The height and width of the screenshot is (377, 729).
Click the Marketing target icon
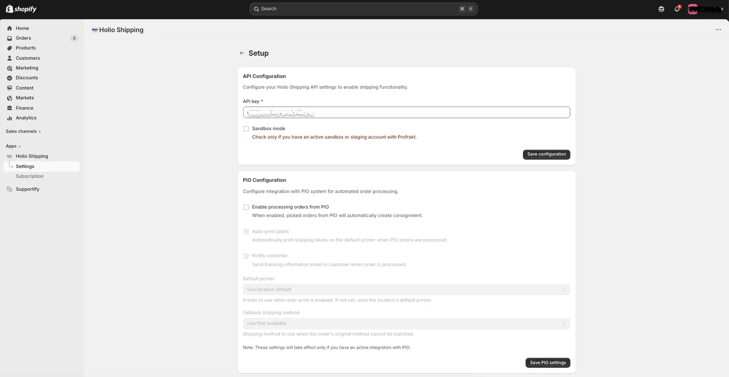pos(9,68)
